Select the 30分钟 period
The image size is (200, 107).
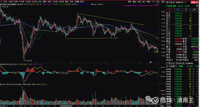pos(28,2)
